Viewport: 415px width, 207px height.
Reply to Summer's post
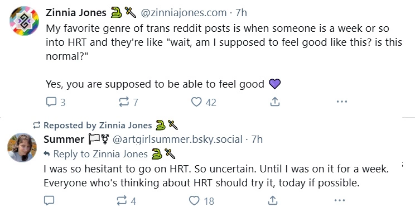[x=50, y=200]
